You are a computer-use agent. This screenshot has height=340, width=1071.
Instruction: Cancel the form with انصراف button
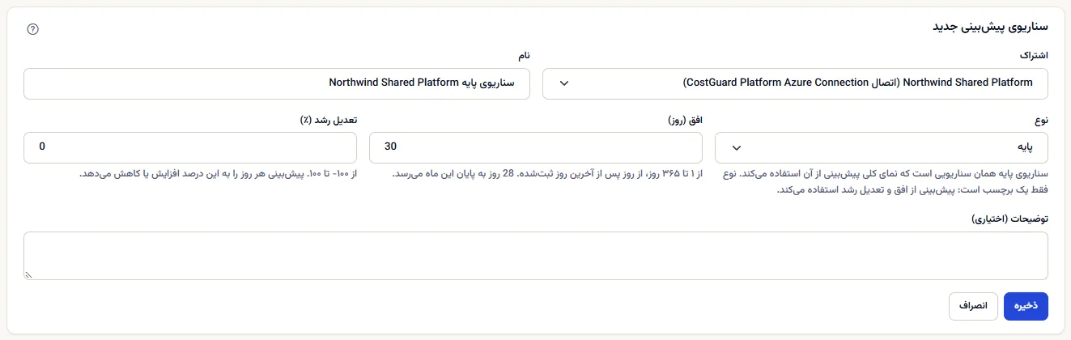point(973,306)
